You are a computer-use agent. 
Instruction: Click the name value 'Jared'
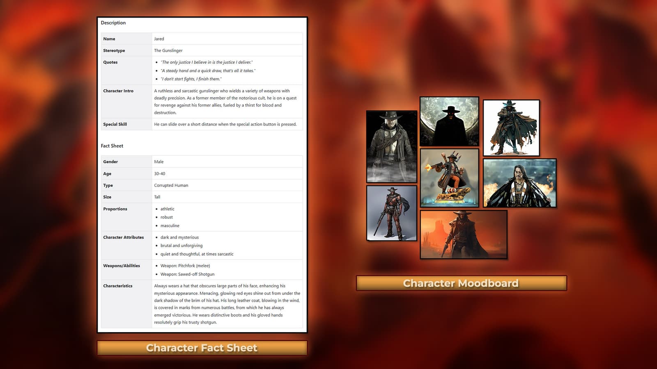(x=159, y=39)
